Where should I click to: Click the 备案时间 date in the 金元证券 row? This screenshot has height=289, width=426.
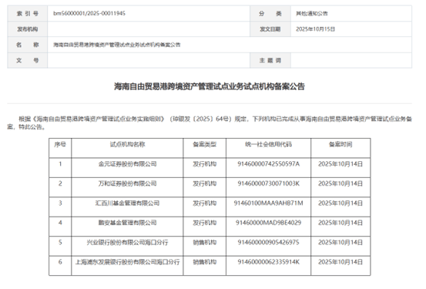tap(340, 164)
